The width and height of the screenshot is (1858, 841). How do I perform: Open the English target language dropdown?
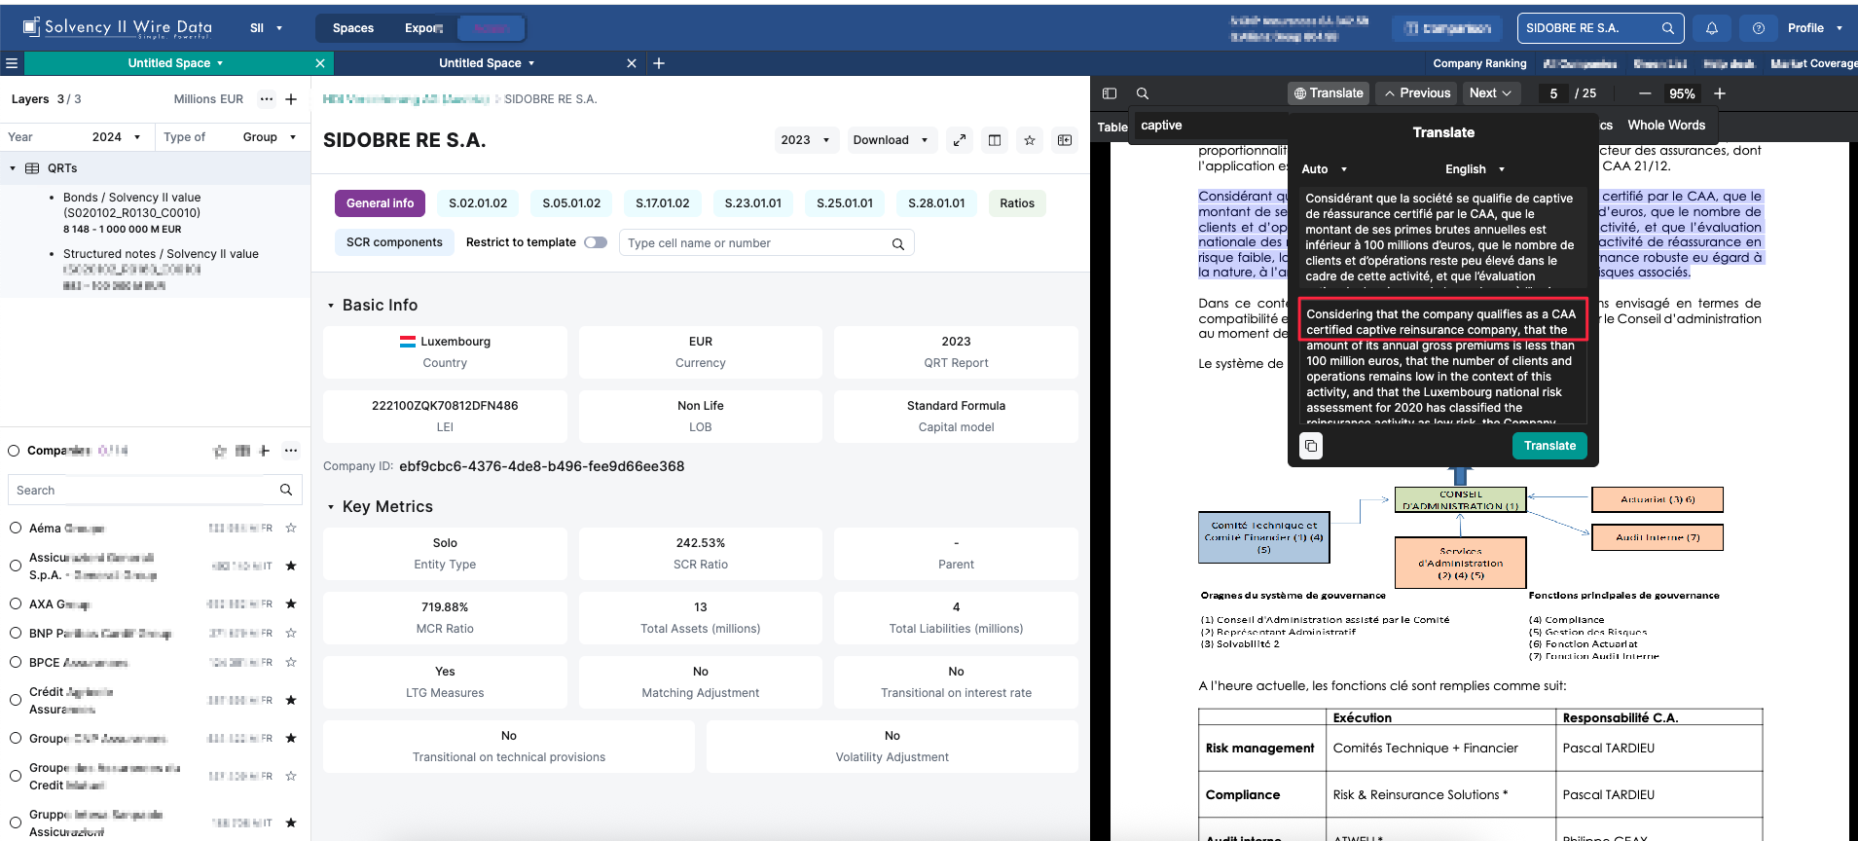click(x=1475, y=169)
